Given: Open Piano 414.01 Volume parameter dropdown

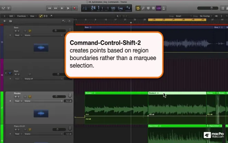Looking at the screenshot, I should (43, 134).
